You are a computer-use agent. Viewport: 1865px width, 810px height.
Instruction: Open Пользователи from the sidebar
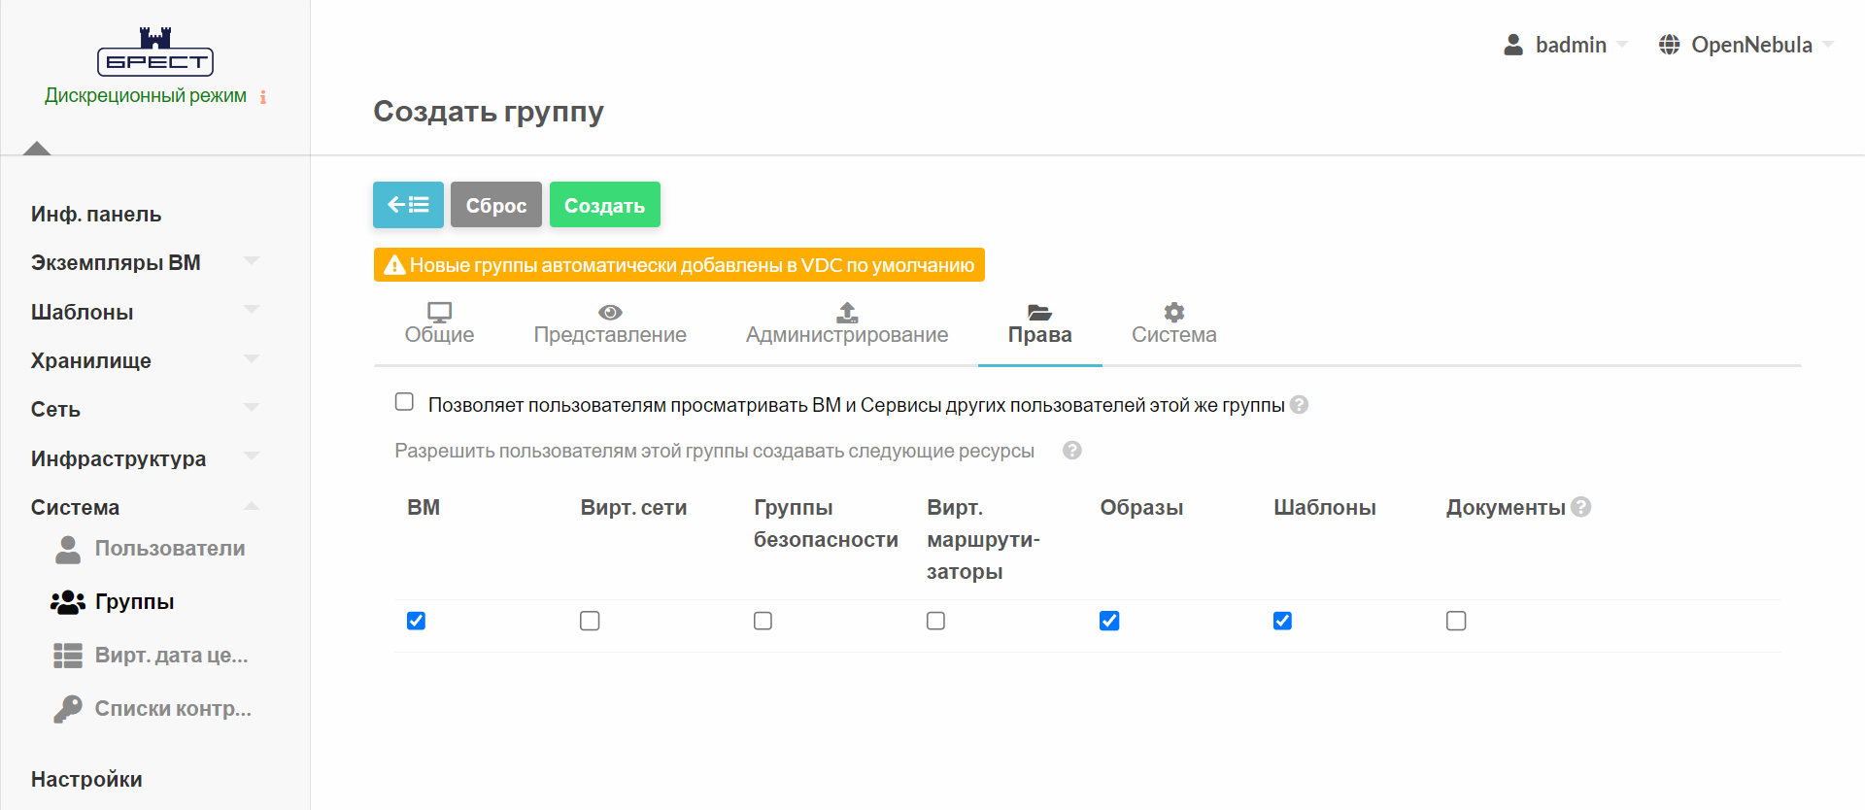coord(169,549)
